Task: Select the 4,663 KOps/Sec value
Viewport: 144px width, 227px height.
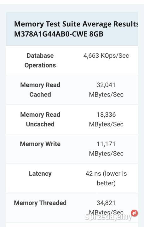Action: (x=106, y=56)
